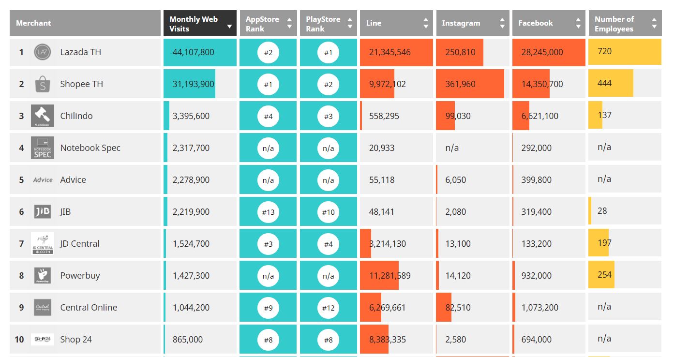Click Shopee TH's AppStore #1 rank badge
The image size is (674, 357).
268,85
